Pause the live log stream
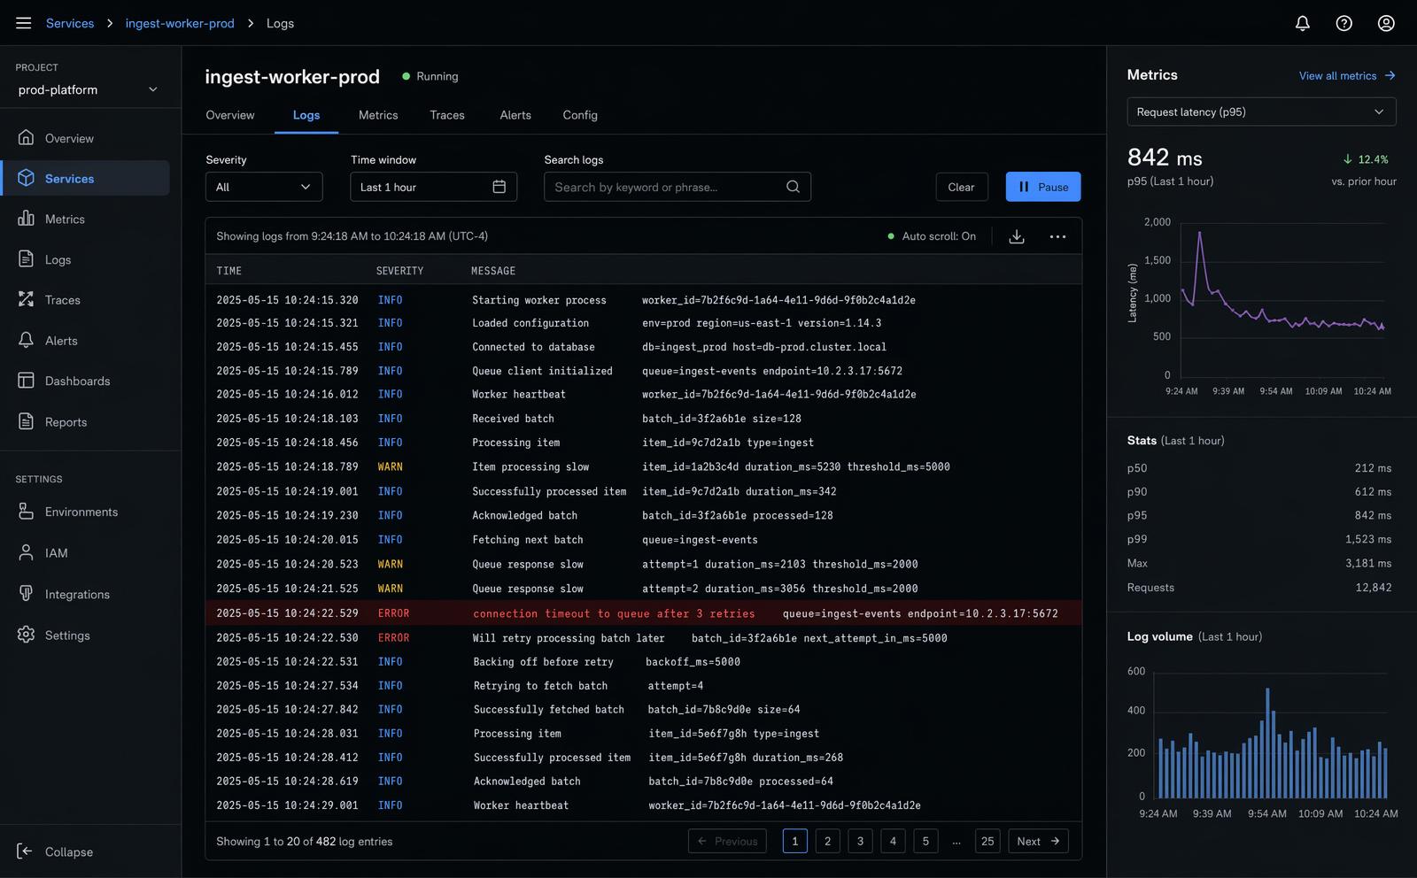The width and height of the screenshot is (1417, 878). point(1042,187)
